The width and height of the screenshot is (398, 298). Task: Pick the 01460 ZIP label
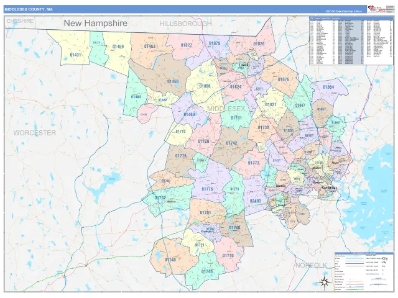(189, 114)
